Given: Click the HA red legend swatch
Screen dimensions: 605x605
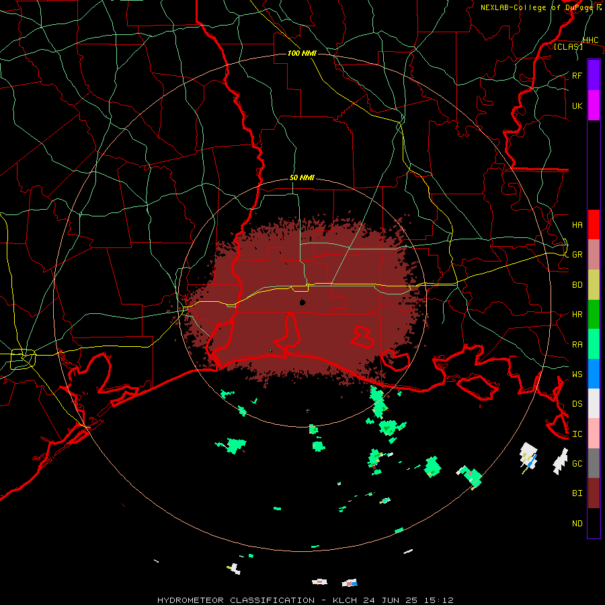Looking at the screenshot, I should [x=594, y=225].
